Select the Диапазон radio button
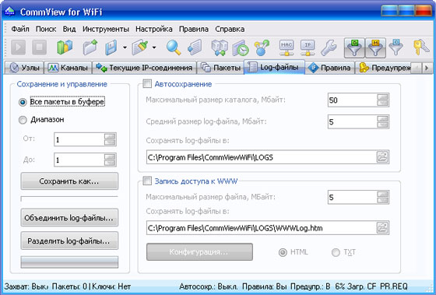This screenshot has width=436, height=295. coord(23,120)
